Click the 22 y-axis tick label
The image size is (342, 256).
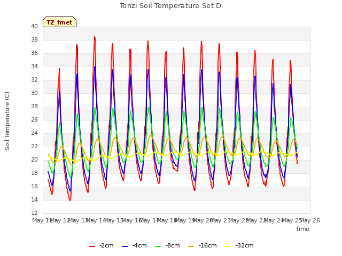coord(34,146)
